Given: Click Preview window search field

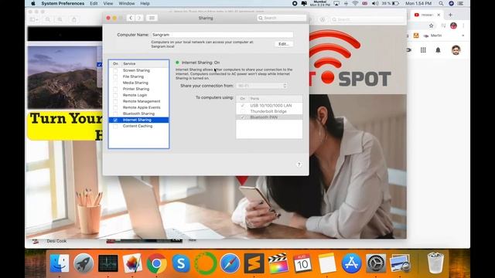Looking at the screenshot, I should click(367, 19).
